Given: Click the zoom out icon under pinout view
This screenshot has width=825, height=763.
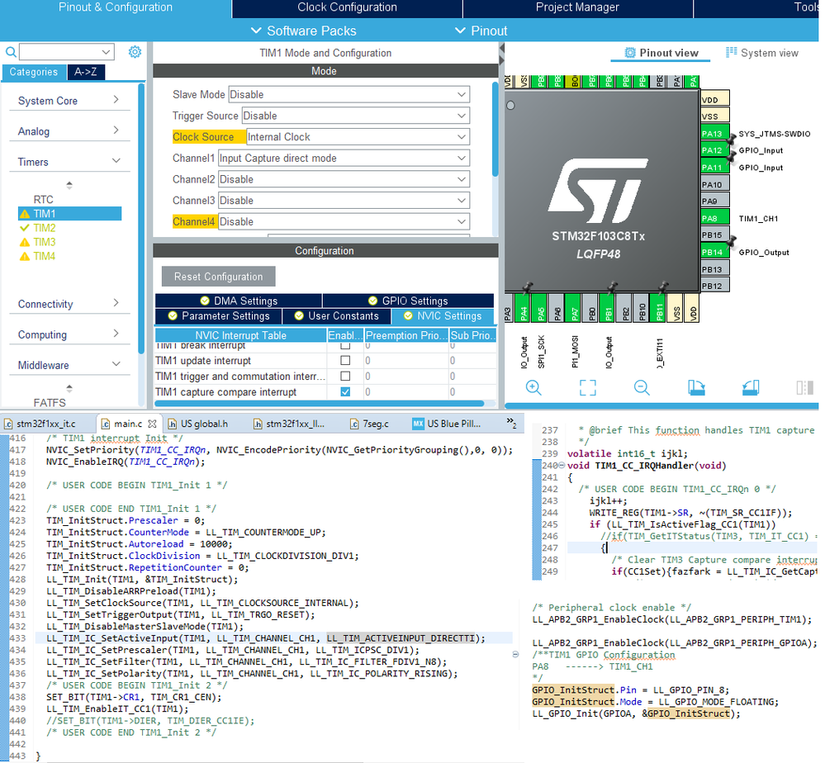Looking at the screenshot, I should coord(642,388).
